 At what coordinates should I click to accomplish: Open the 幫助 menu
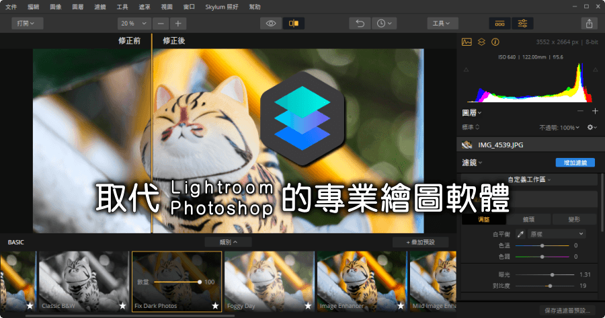coord(255,7)
